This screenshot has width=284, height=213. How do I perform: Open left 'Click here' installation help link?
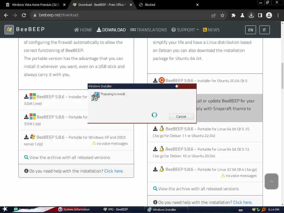click(x=114, y=171)
